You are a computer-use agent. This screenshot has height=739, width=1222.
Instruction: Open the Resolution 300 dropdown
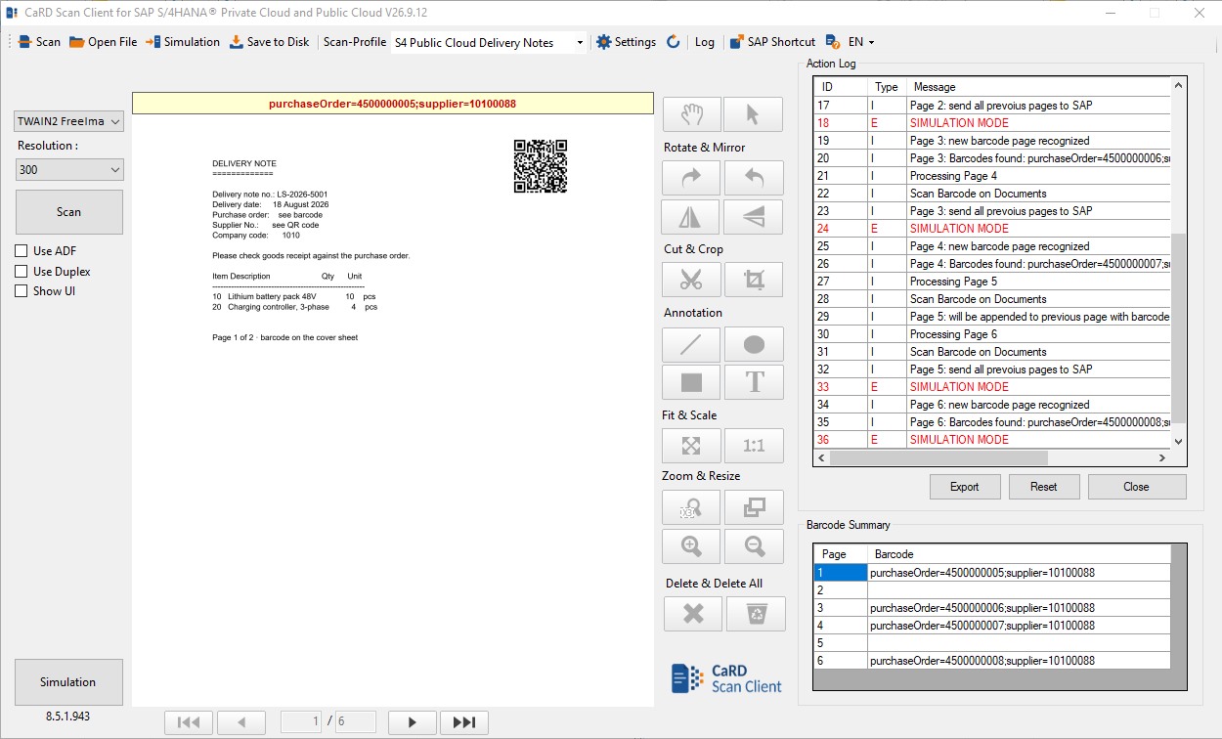68,170
